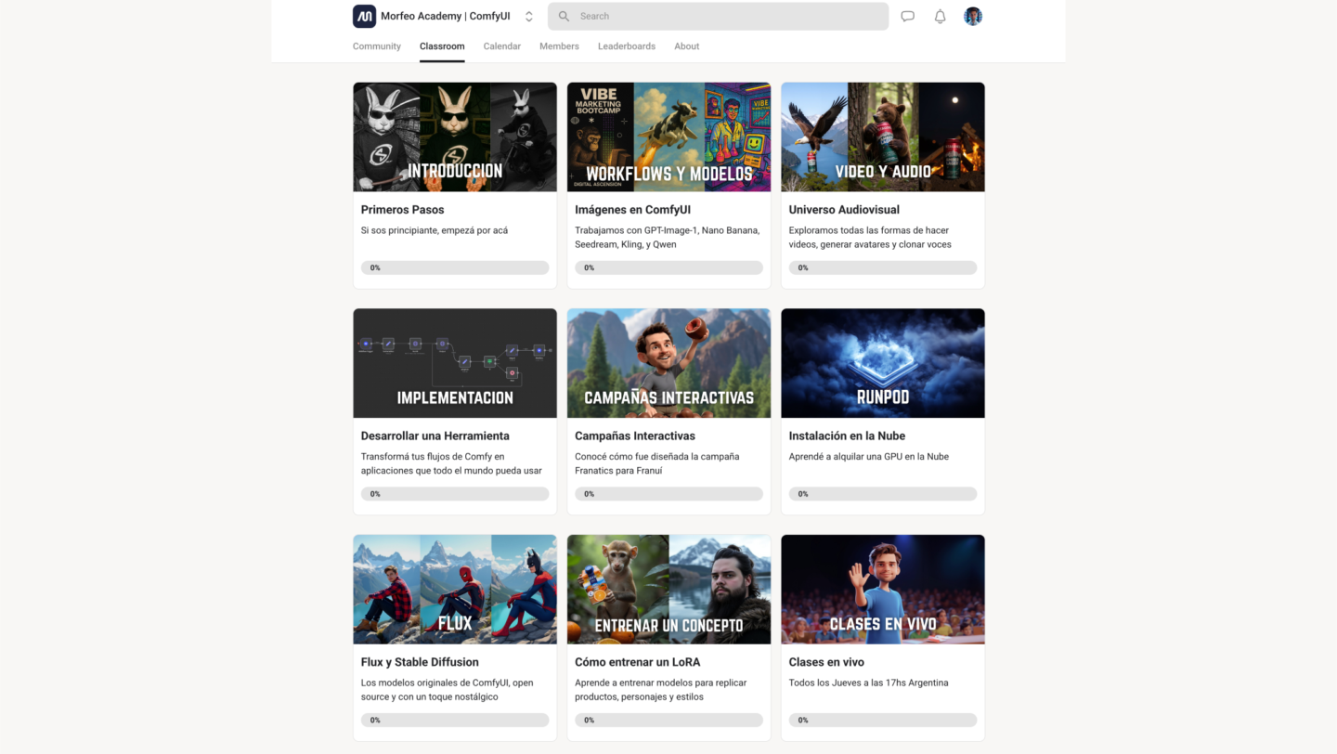View the Leaderboards tab
1337x754 pixels.
[x=627, y=46]
